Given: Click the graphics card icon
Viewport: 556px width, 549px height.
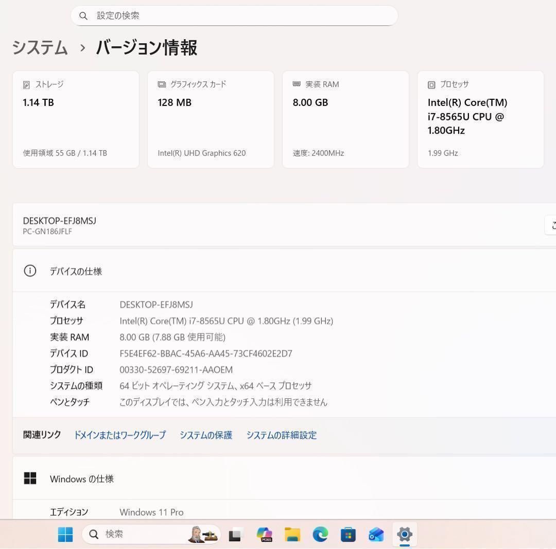Looking at the screenshot, I should 162,84.
